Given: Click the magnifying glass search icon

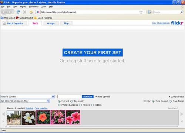Looking at the screenshot, I should click(x=182, y=12).
